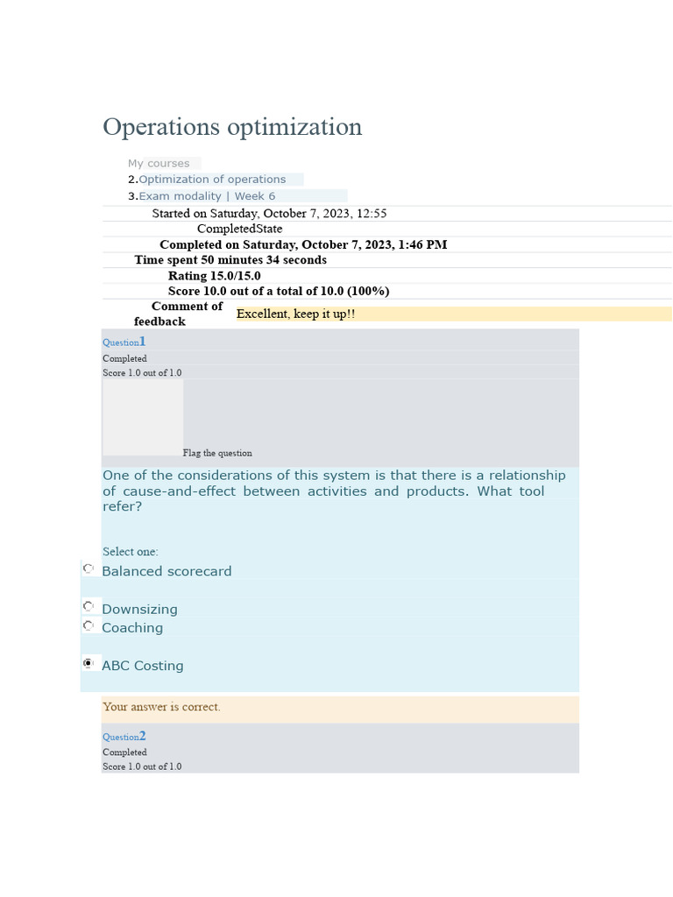The image size is (673, 897).
Task: Select the Balanced scorecard radio option
Action: coord(89,569)
